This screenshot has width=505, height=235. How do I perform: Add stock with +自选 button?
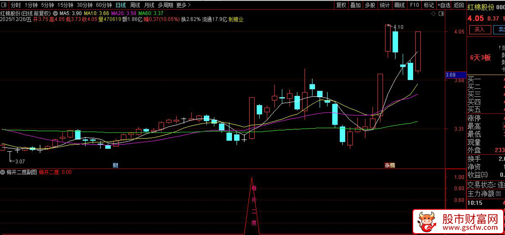point(443,5)
